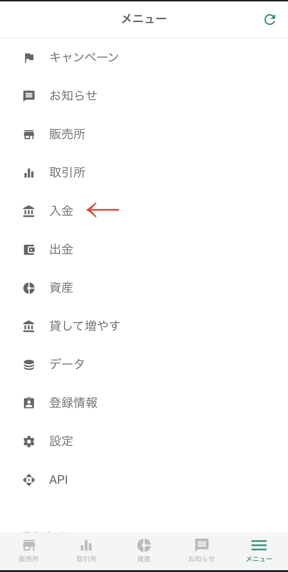The image size is (288, 572).
Task: Open the 入金 menu entry
Action: pos(144,211)
